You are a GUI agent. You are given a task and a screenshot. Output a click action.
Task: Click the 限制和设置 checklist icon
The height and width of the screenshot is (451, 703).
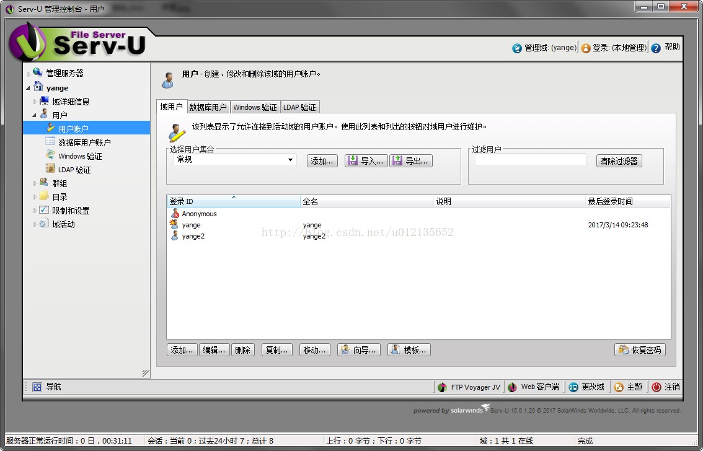point(44,209)
